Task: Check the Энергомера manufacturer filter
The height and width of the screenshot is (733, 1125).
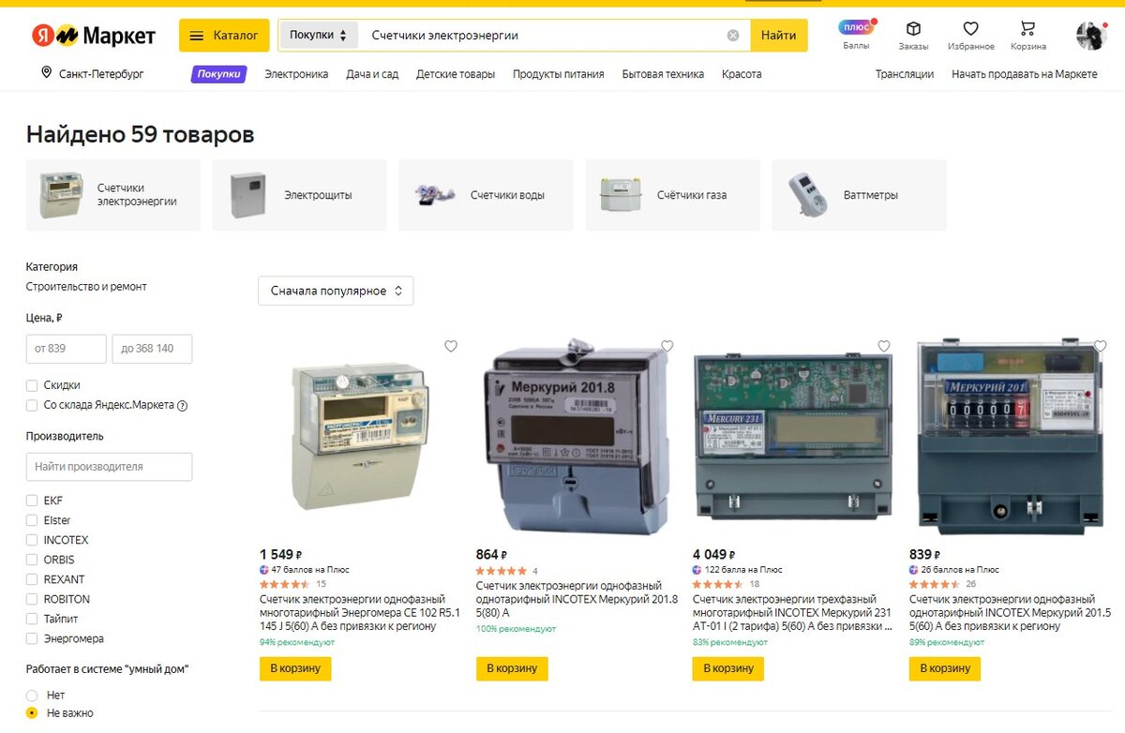Action: pos(32,638)
